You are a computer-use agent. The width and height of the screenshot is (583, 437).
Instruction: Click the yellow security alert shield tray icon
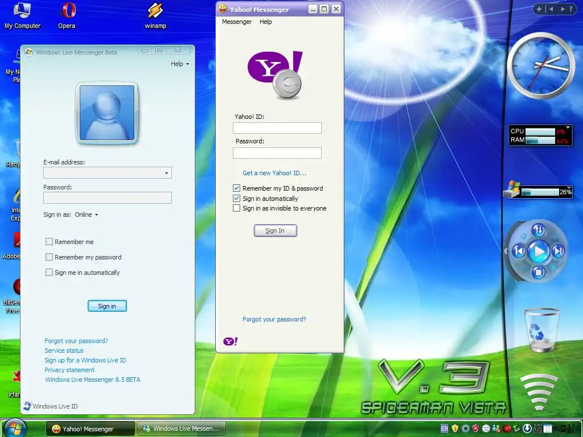[455, 429]
